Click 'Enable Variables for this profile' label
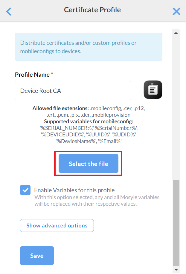 [x=74, y=190]
